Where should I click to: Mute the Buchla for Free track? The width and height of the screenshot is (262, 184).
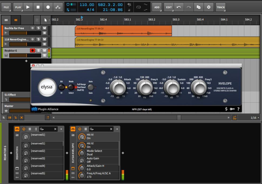(x=44, y=28)
